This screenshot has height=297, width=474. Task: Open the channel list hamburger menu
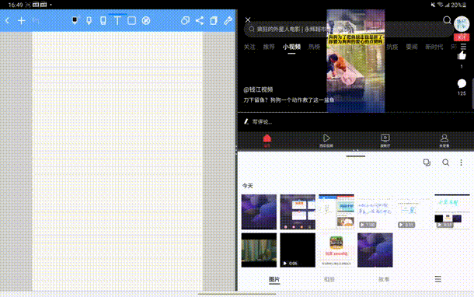click(463, 47)
